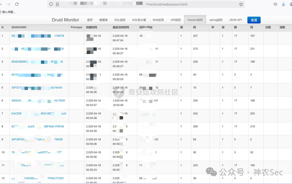Switch to the 首页 tab
292x184 pixels.
[x=90, y=20]
